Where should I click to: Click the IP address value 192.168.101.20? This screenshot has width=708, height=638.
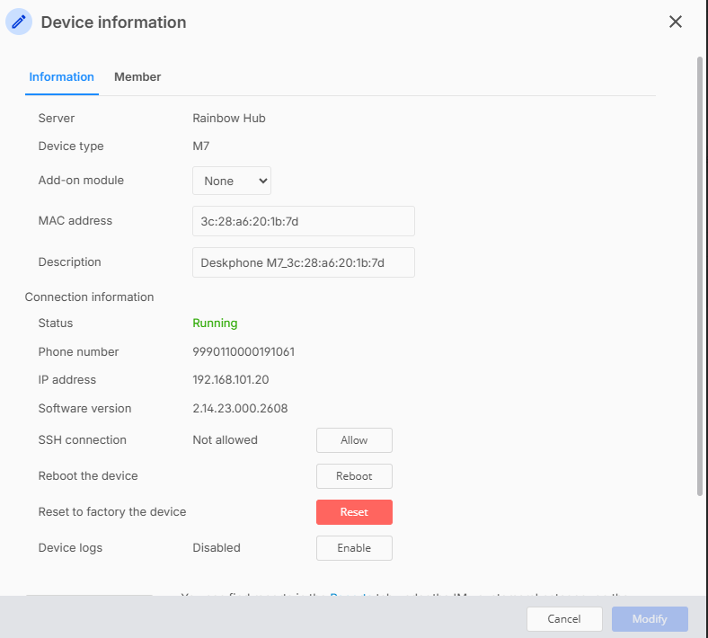[230, 380]
